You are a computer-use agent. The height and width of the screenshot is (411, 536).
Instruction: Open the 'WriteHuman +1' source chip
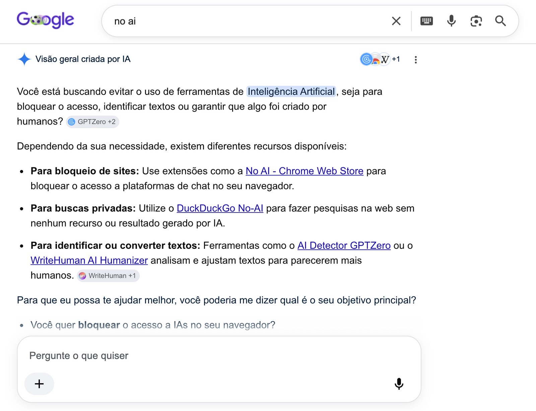click(x=108, y=276)
